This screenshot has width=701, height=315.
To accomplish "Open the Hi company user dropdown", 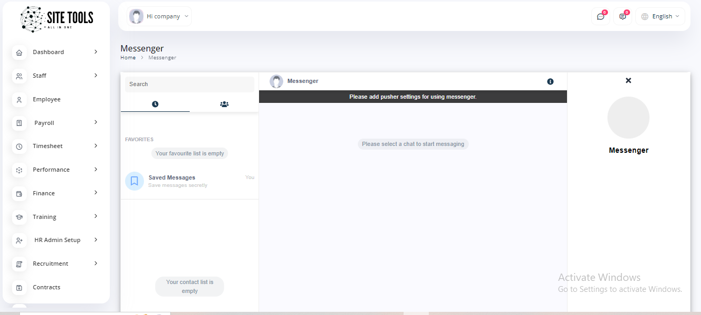I will tap(159, 16).
